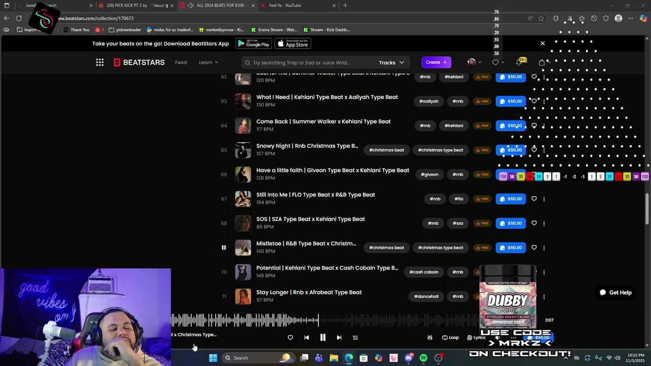Download free version of What I Need
The image size is (651, 366).
pyautogui.click(x=482, y=101)
